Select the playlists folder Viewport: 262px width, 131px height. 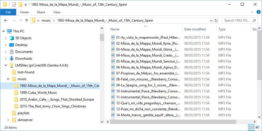tap(24, 113)
